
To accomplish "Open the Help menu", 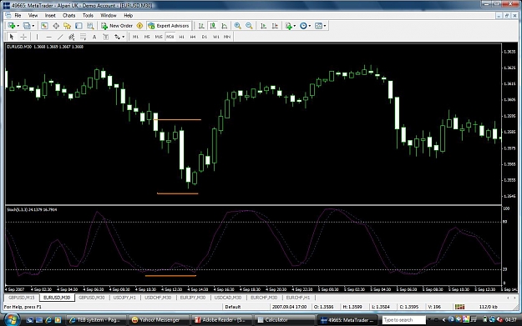I will (128, 15).
